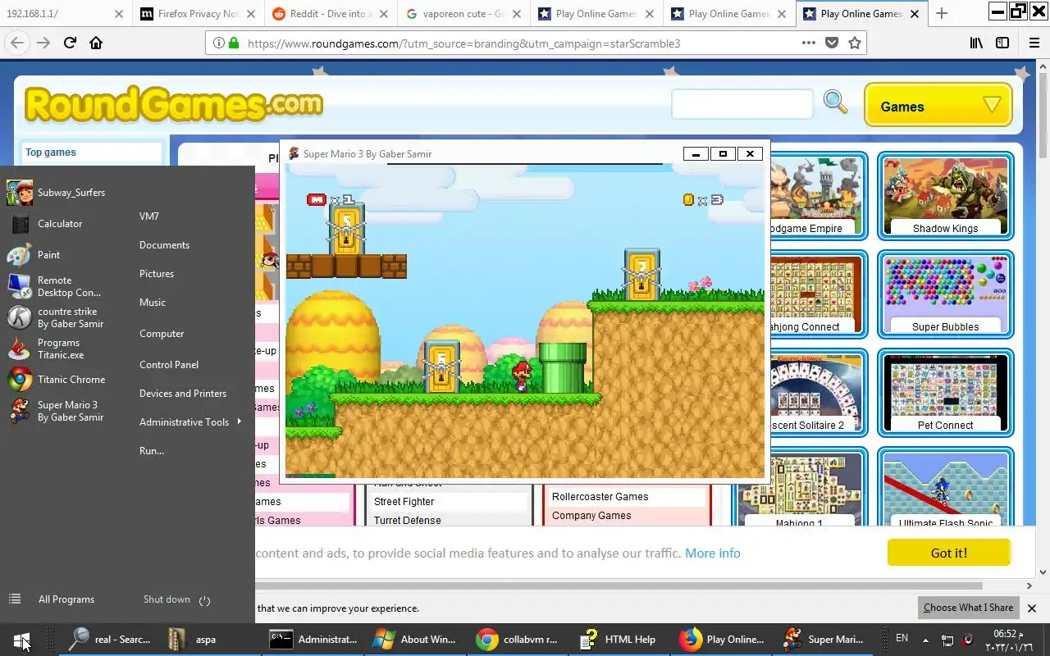
Task: Launch Calculator from the Start menu
Action: pyautogui.click(x=46, y=224)
